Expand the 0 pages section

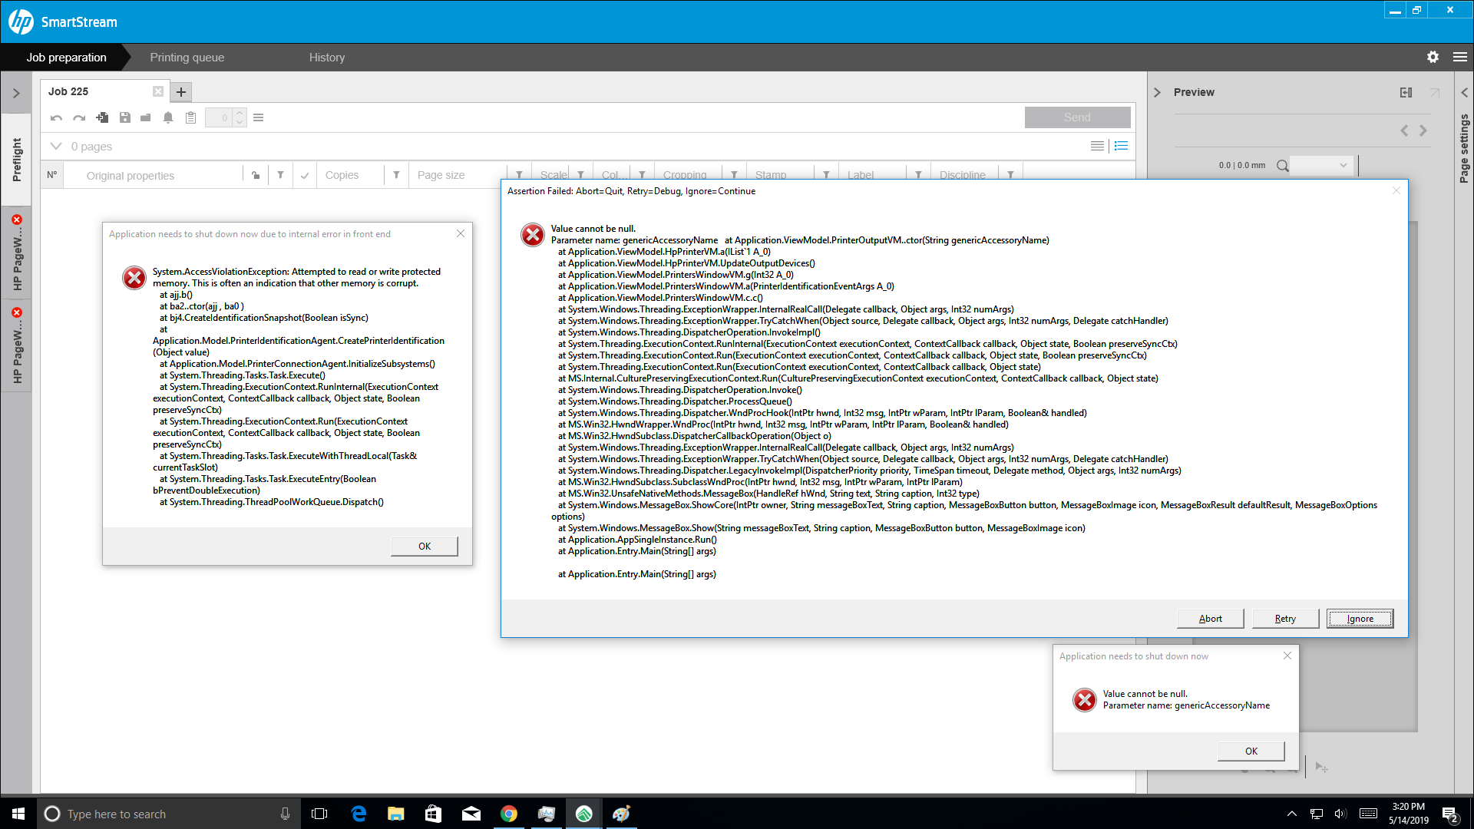tap(55, 146)
